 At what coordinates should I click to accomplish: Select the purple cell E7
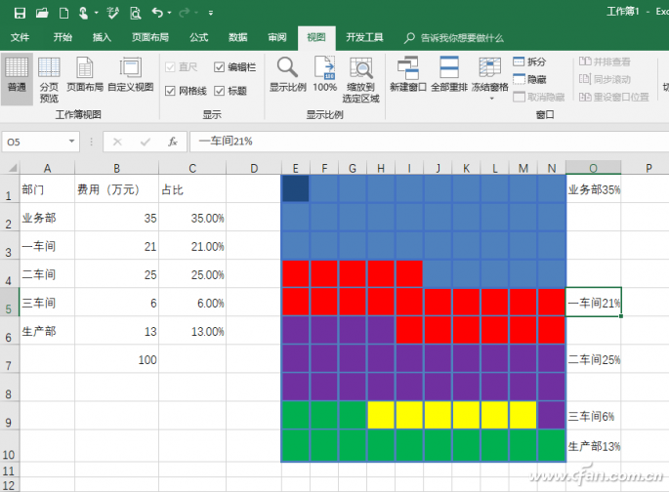coord(295,359)
